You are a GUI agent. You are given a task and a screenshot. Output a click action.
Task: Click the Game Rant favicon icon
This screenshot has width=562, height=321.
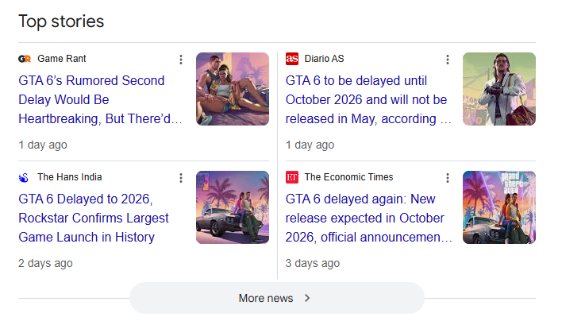[25, 59]
